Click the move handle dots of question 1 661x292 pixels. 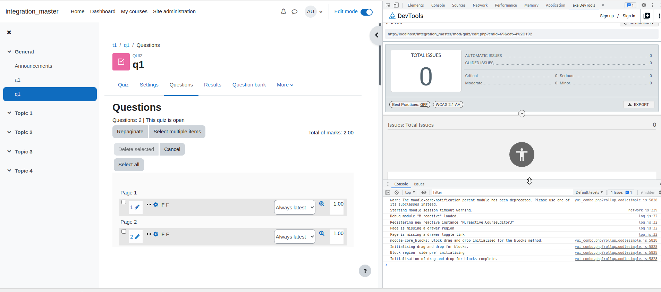click(149, 205)
